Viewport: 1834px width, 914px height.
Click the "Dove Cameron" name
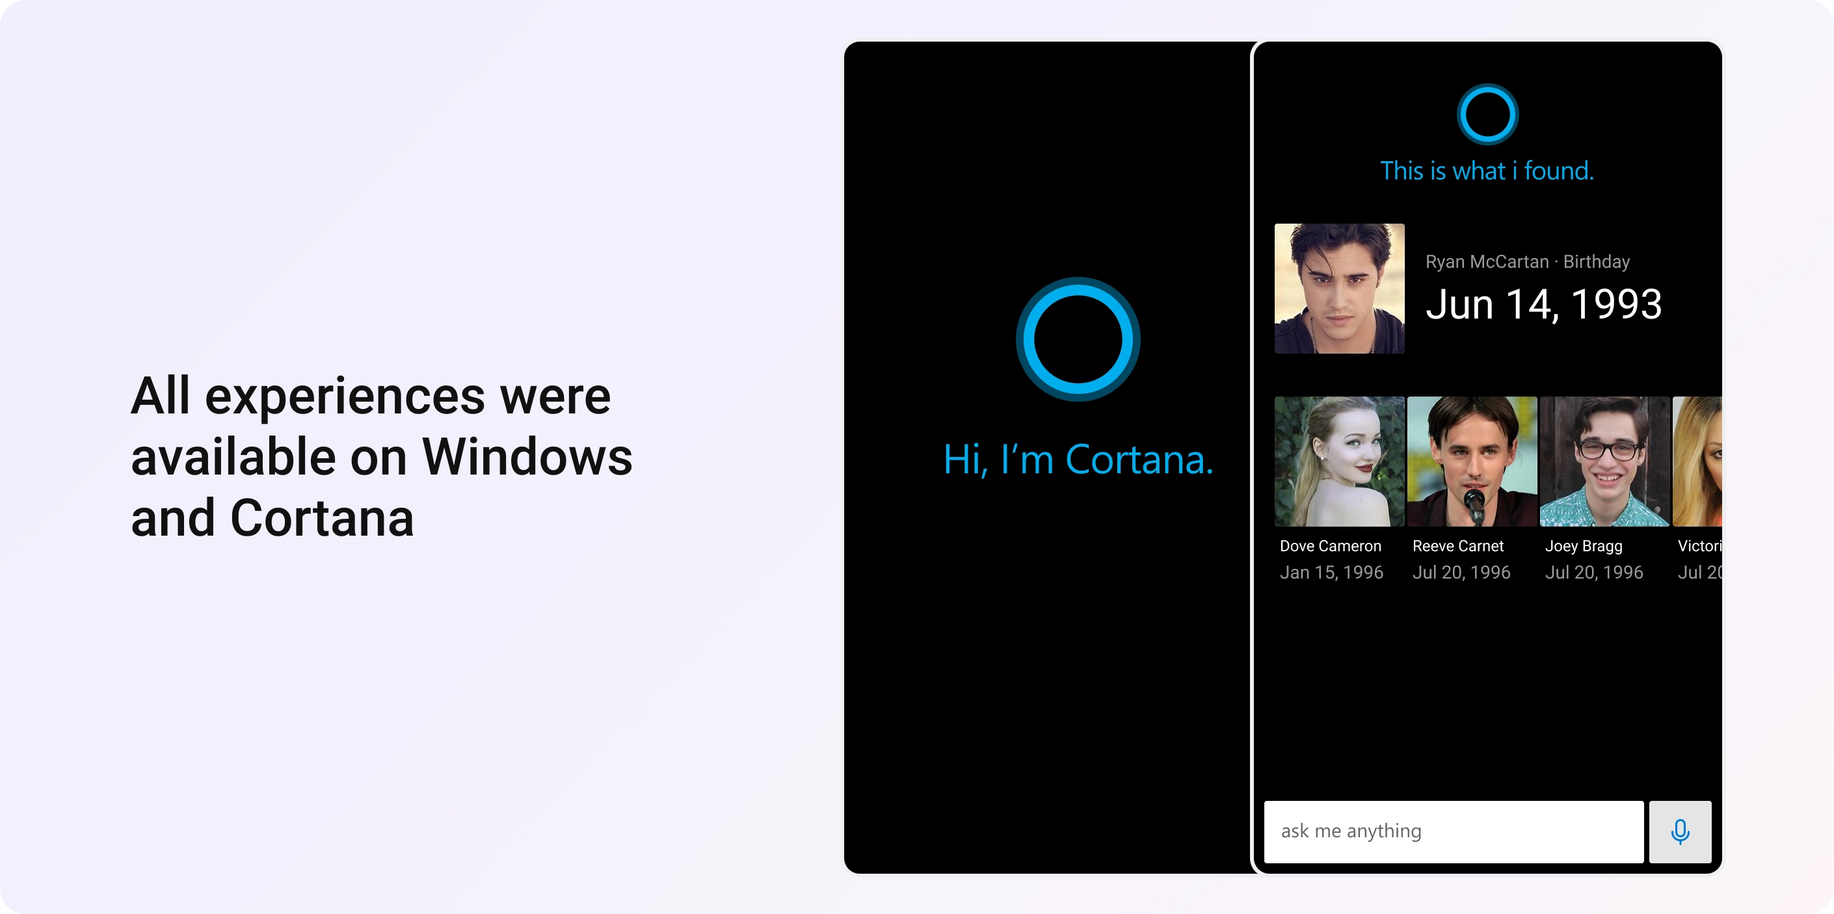[1331, 546]
